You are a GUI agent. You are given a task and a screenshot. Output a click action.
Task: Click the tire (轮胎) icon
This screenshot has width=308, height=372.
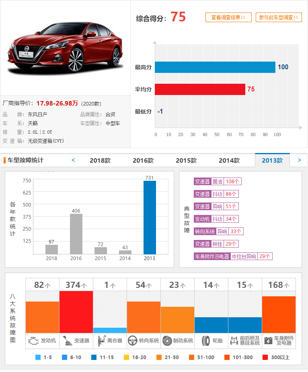(x=205, y=341)
